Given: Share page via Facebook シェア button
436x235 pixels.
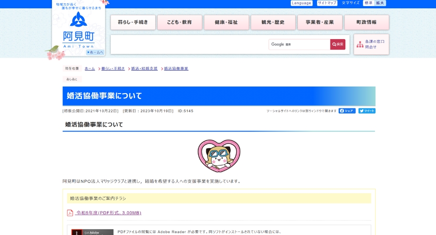Looking at the screenshot, I should (347, 111).
